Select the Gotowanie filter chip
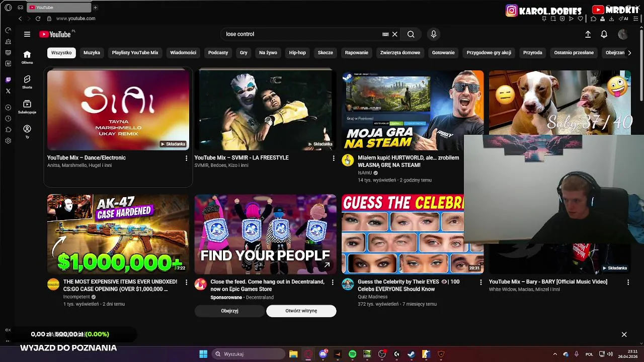644x362 pixels. coord(443,53)
